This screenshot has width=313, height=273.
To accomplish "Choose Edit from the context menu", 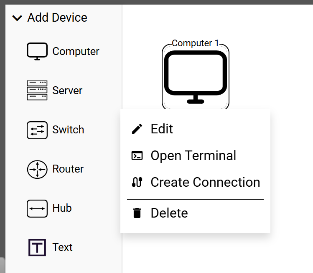I will [162, 129].
